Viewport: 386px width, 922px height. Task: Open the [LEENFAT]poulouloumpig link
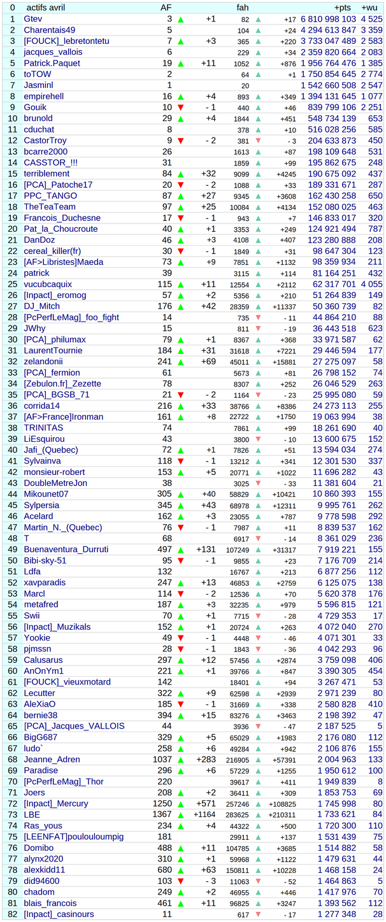tap(73, 837)
